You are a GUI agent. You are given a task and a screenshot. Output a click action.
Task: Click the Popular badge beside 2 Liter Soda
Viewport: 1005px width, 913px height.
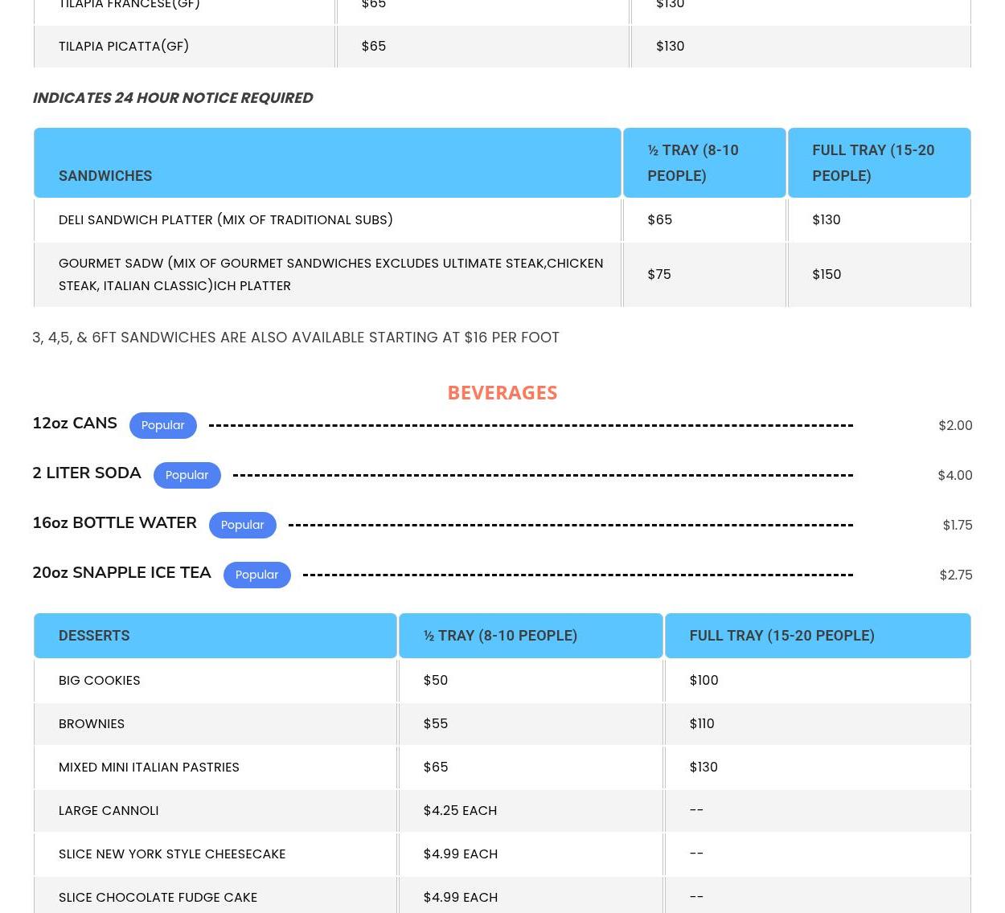187,475
